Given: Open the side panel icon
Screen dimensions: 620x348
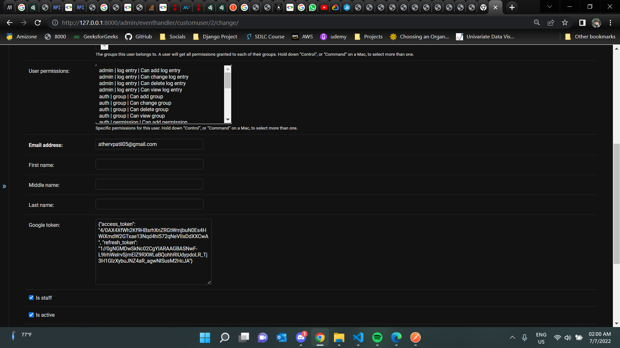Looking at the screenshot, I should pyautogui.click(x=582, y=23).
